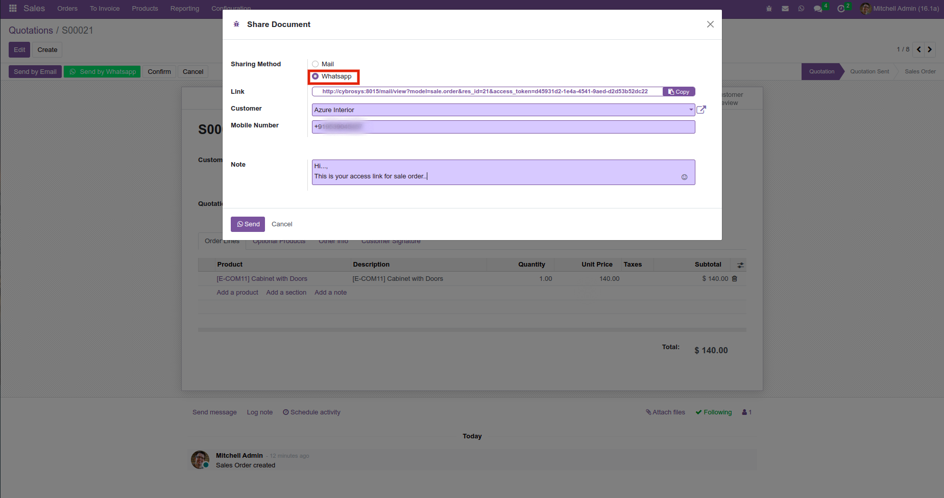Image resolution: width=944 pixels, height=498 pixels.
Task: Select the Quotation status stage
Action: (x=821, y=72)
